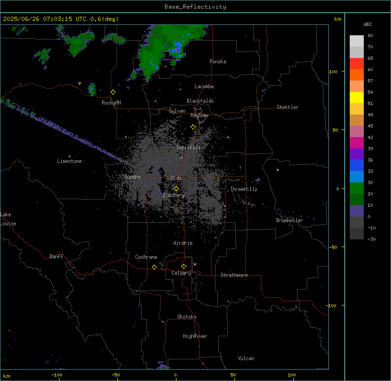This screenshot has width=391, height=381.
Task: Click the Limestone label
Action: tap(69, 161)
